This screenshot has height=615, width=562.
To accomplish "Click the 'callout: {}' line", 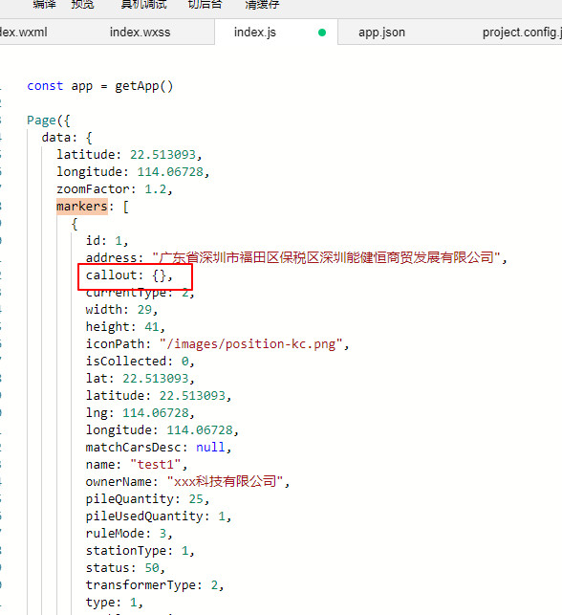I will tap(129, 275).
